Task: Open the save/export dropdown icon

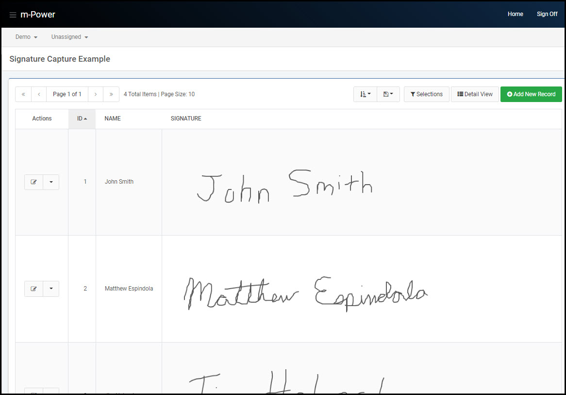Action: click(x=388, y=94)
